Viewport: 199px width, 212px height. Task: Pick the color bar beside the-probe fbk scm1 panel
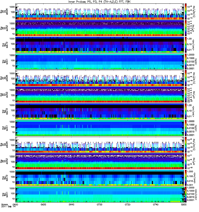point(185,195)
